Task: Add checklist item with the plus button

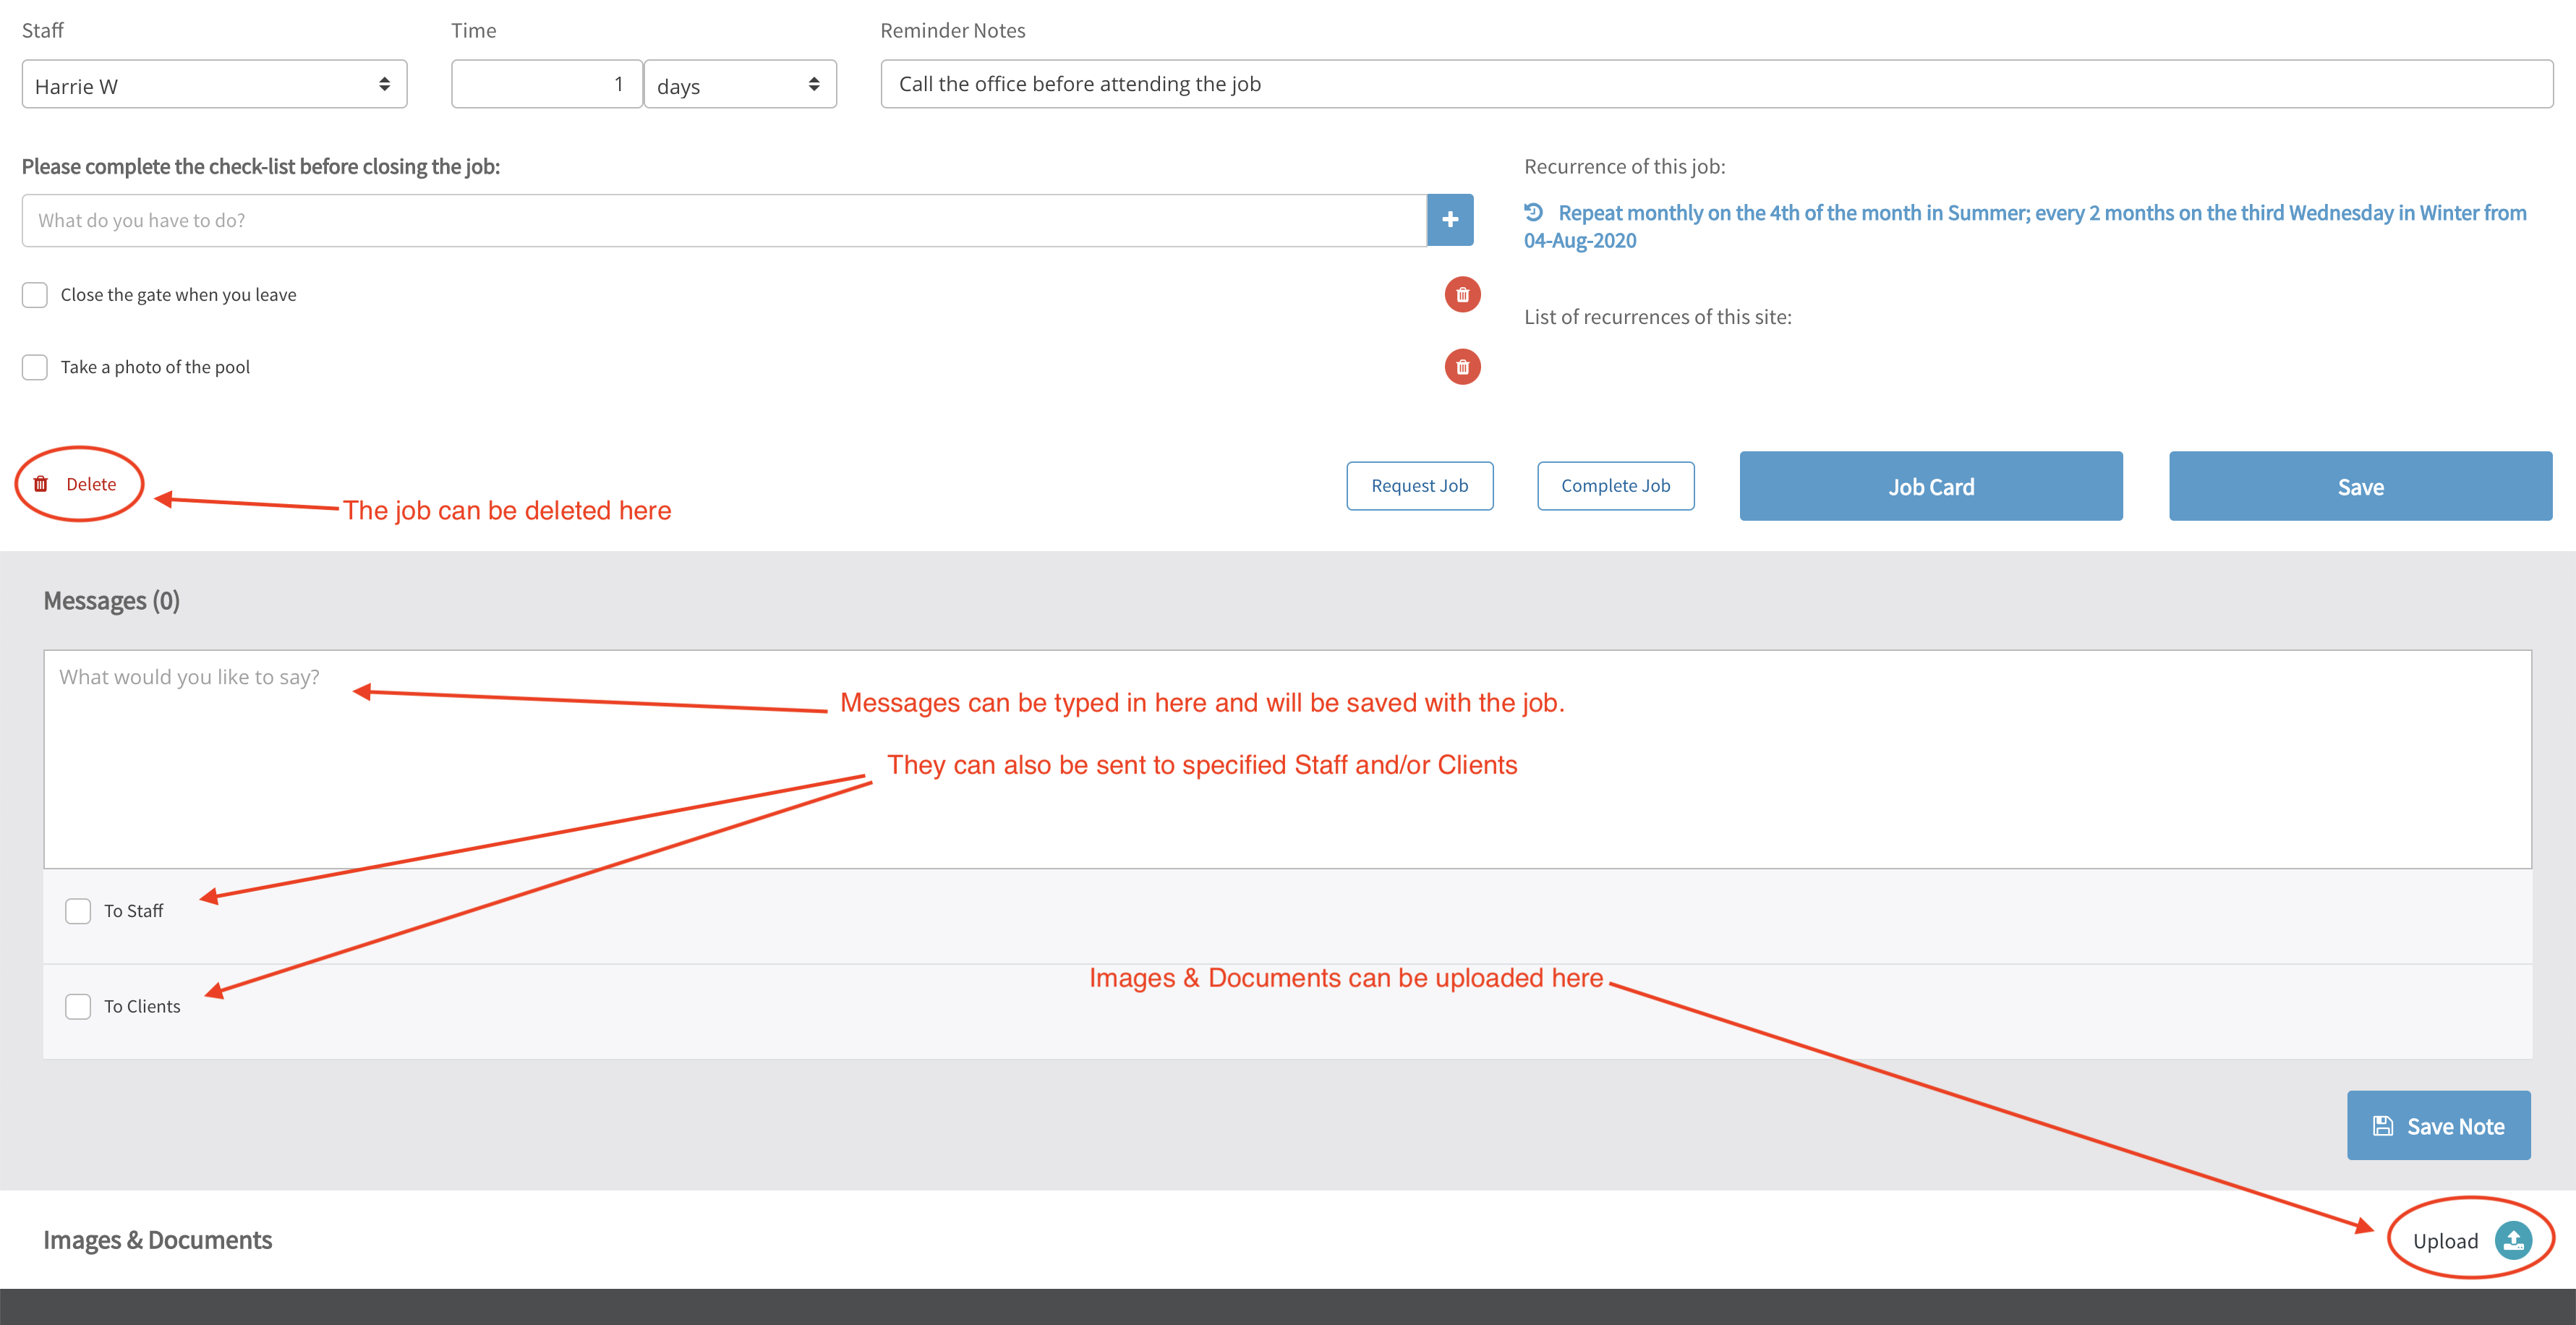Action: (1449, 220)
